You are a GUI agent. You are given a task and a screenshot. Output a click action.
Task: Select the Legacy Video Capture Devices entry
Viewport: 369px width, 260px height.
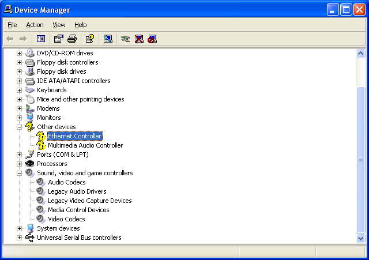(89, 201)
